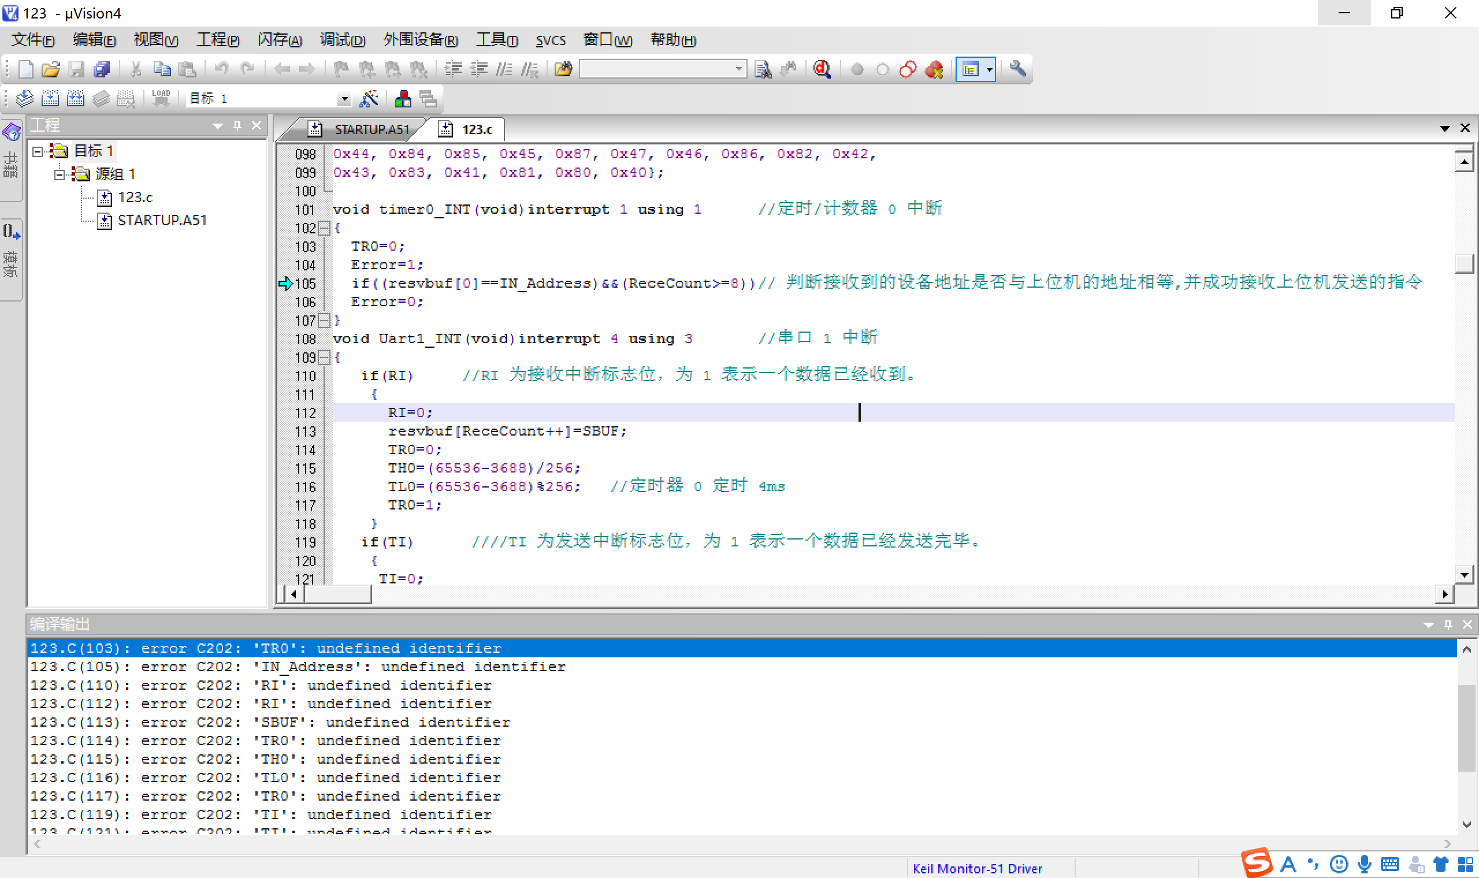Save all files using Save All icon

[102, 69]
